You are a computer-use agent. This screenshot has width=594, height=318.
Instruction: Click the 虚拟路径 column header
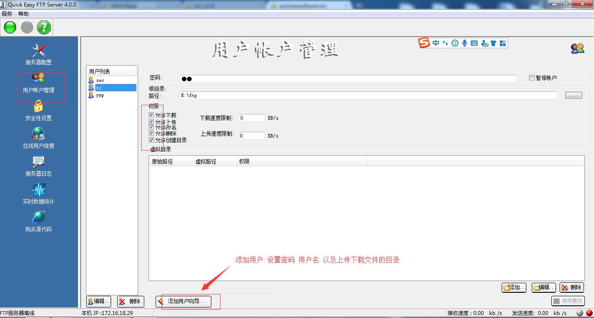[x=214, y=161]
